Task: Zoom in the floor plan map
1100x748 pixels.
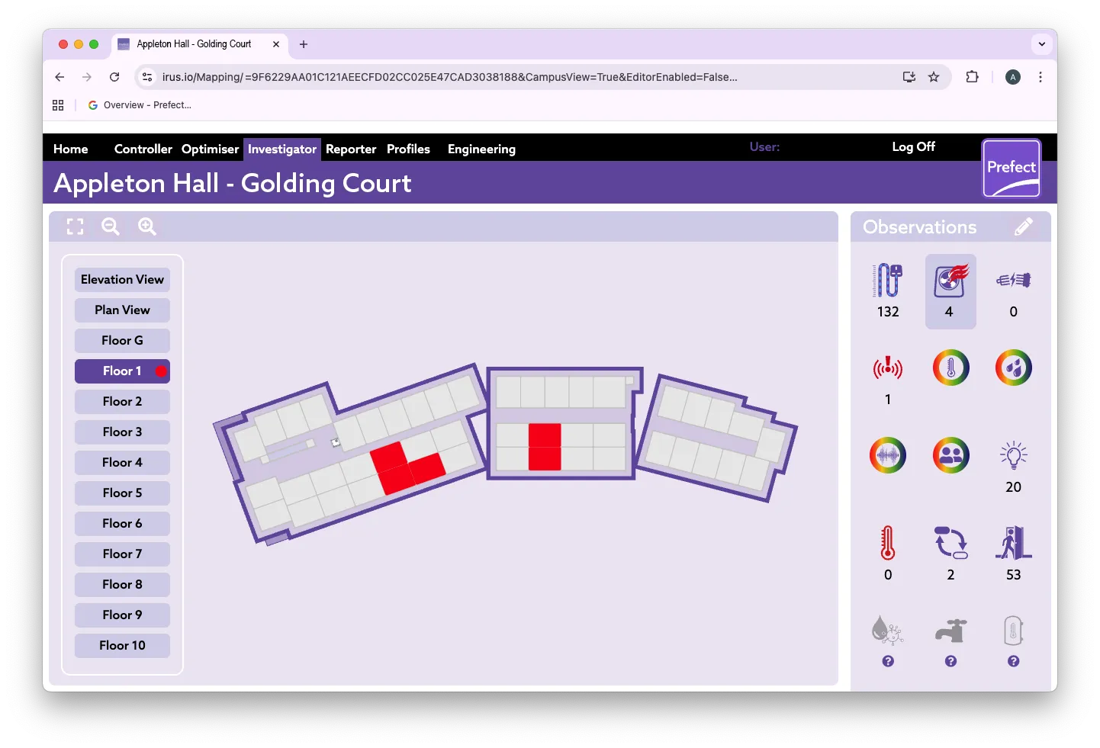Action: 146,226
